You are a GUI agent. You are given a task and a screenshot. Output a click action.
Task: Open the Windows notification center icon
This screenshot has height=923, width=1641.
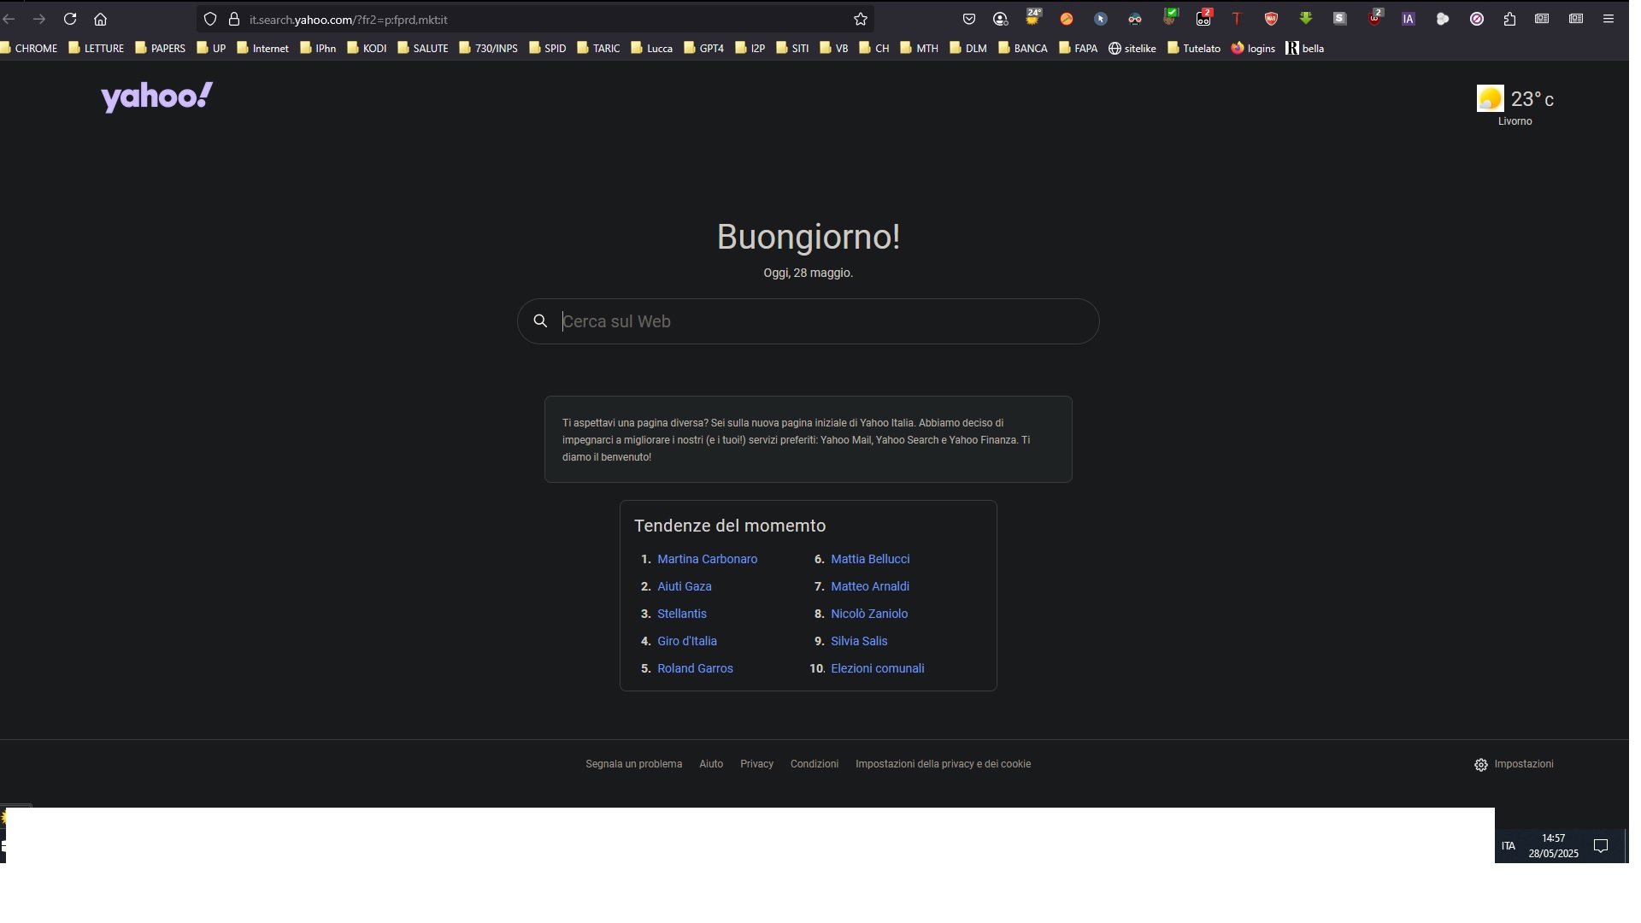pyautogui.click(x=1602, y=846)
